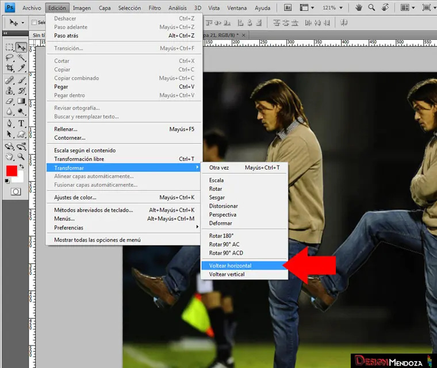Screen dimensions: 437x368
Task: Select the Move tool in toolbox
Action: tap(21, 47)
